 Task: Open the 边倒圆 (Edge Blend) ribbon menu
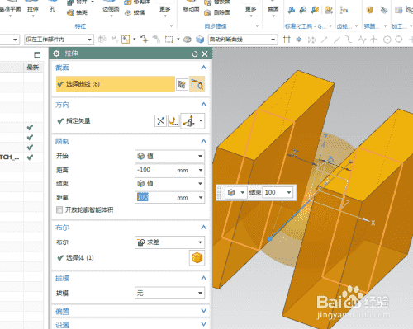[111, 16]
